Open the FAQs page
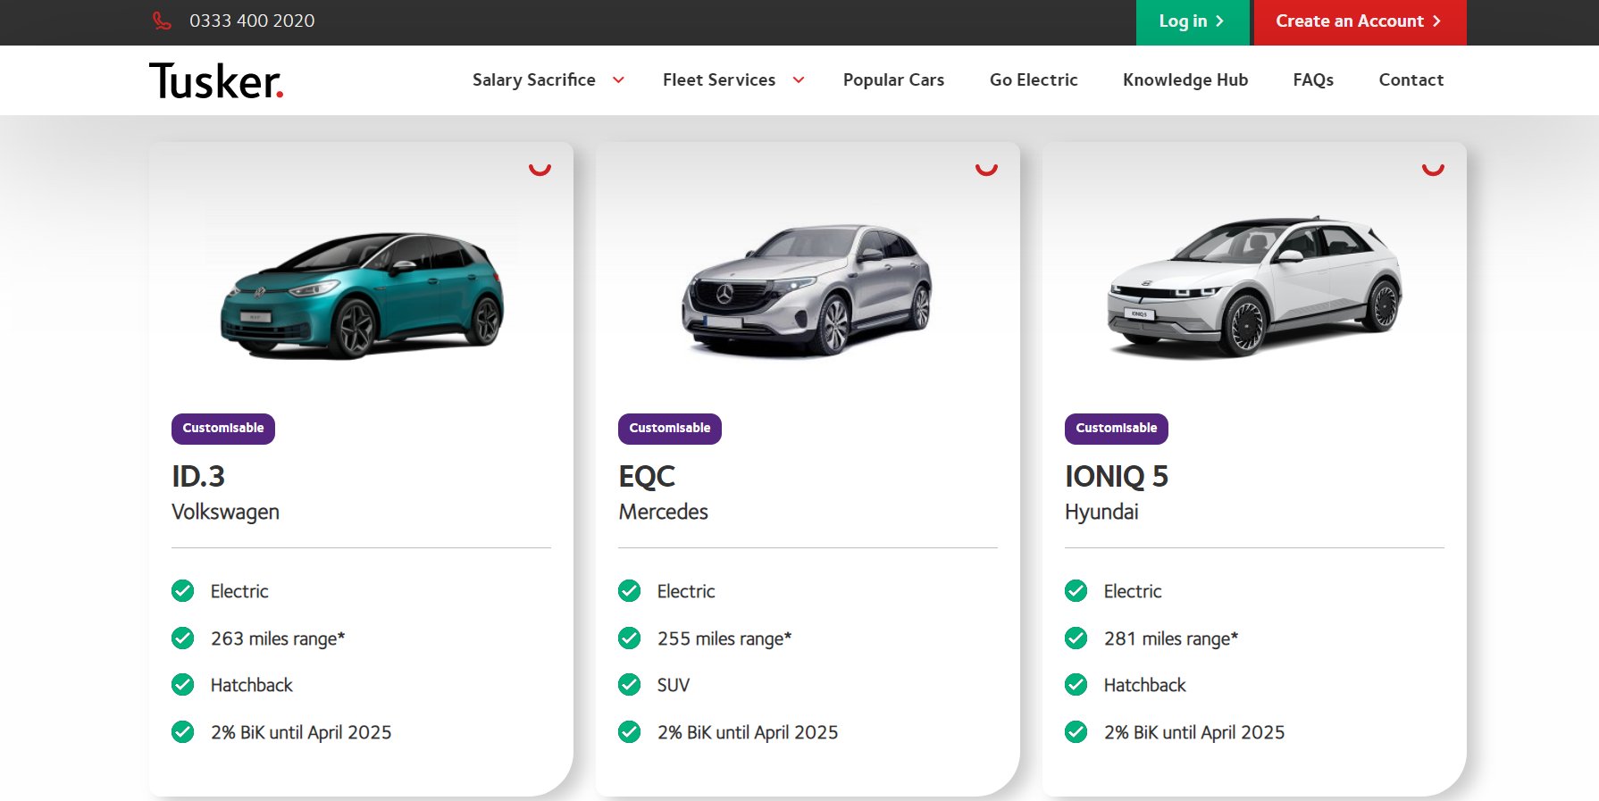This screenshot has width=1599, height=801. tap(1313, 80)
